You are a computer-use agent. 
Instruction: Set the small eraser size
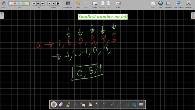pos(49,3)
